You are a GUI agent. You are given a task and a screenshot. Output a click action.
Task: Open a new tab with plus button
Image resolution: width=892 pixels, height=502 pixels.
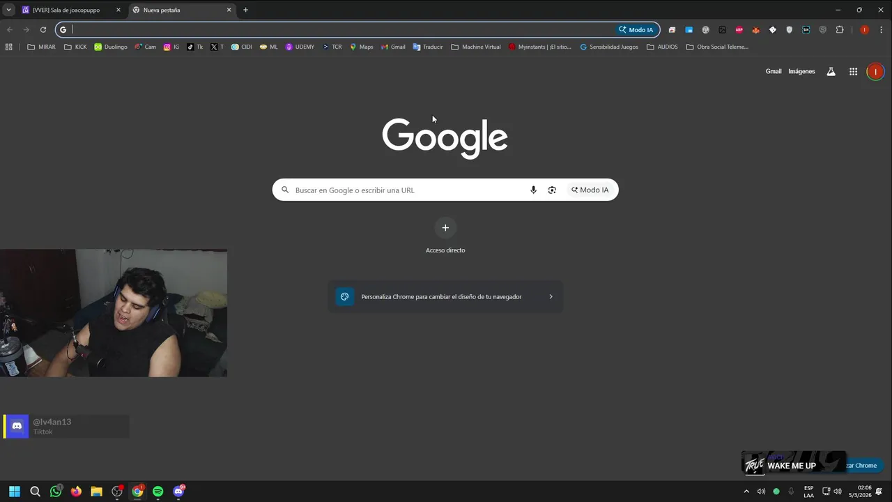tap(245, 10)
